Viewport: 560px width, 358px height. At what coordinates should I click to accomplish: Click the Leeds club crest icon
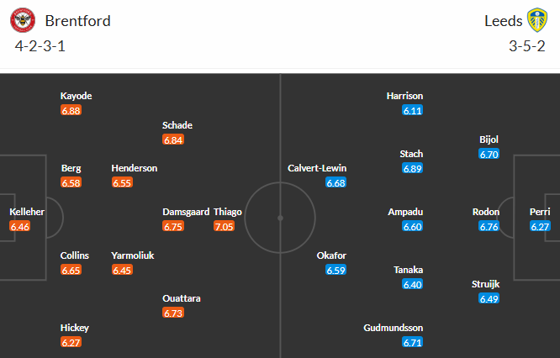pyautogui.click(x=536, y=20)
